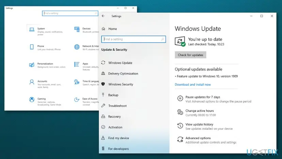Click the Network globe icon in back window
Image resolution: width=282 pixels, height=159 pixels.
77,47
